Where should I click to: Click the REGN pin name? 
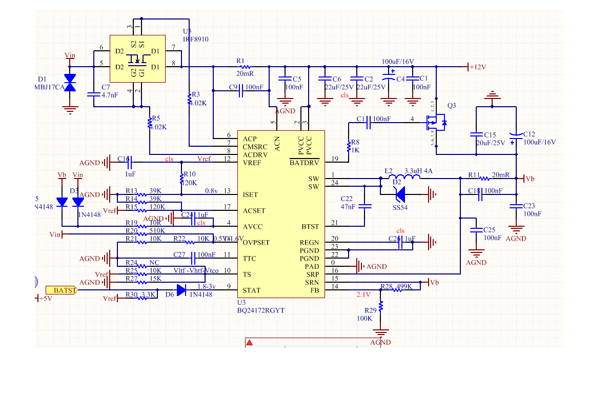(309, 243)
